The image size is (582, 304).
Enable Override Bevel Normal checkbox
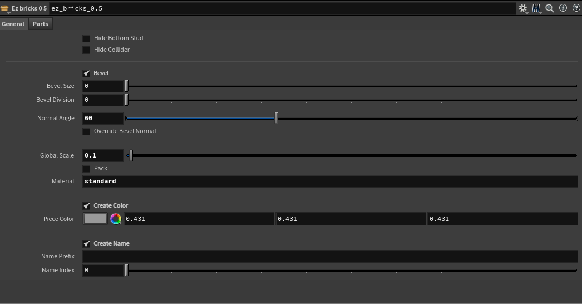click(86, 131)
